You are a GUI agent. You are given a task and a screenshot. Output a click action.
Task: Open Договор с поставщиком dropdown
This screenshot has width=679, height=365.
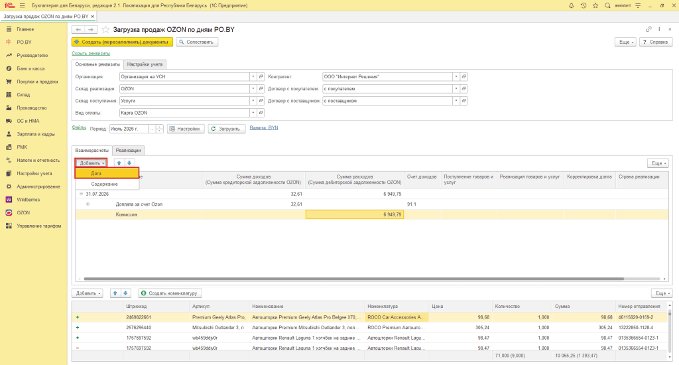pyautogui.click(x=456, y=101)
